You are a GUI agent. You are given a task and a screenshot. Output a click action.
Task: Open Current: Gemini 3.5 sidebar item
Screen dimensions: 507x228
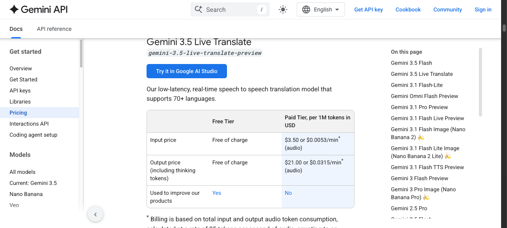tap(33, 183)
